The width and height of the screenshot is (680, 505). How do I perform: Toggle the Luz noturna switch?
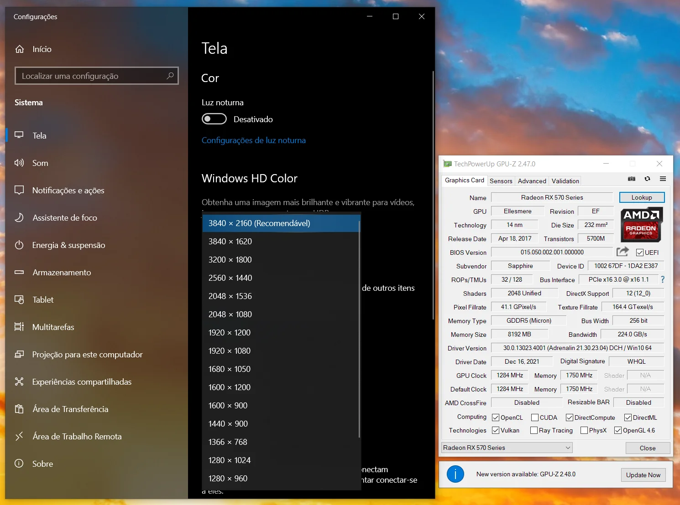(214, 119)
